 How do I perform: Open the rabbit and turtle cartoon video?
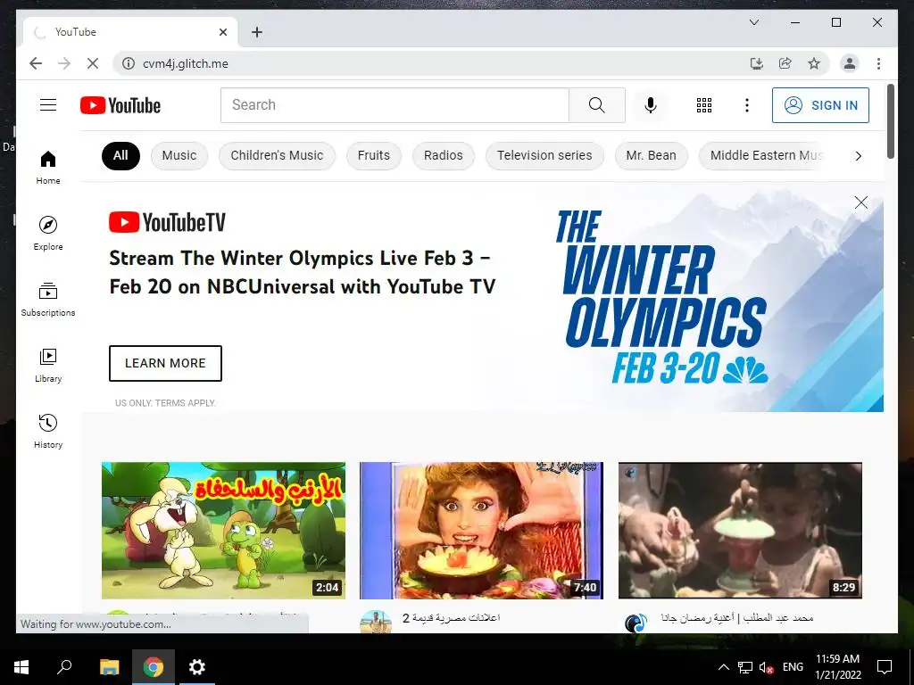click(x=223, y=531)
